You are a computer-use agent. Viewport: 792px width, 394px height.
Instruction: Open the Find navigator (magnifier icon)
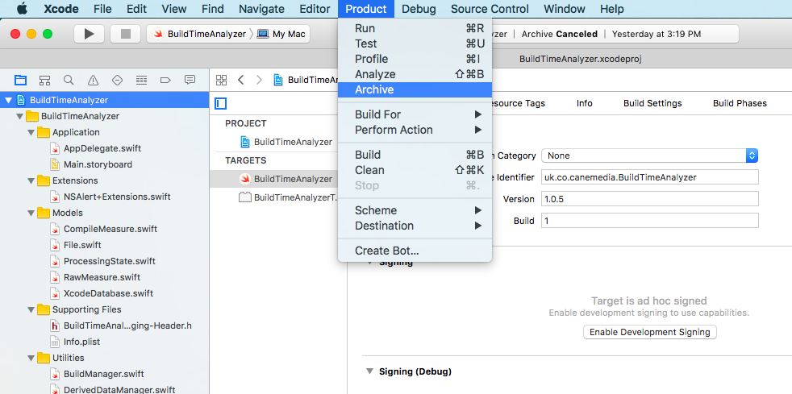pyautogui.click(x=69, y=80)
